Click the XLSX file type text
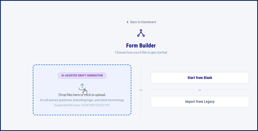The height and width of the screenshot is (131, 258). point(85,105)
